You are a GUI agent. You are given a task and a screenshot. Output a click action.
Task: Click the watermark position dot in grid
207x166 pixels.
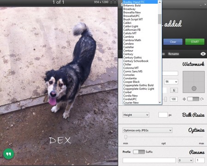pos(194,89)
